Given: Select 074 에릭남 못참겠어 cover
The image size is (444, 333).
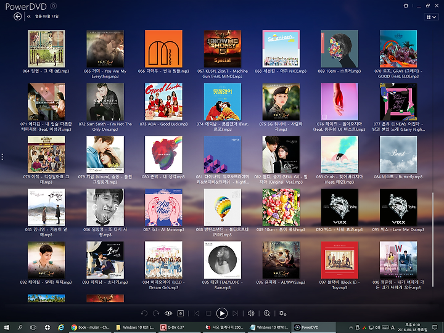Looking at the screenshot, I should [223, 102].
